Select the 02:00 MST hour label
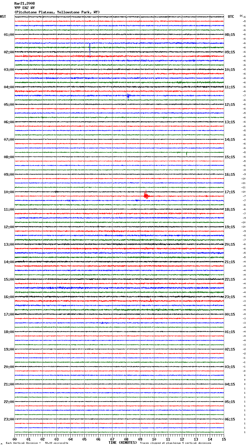 (9, 52)
